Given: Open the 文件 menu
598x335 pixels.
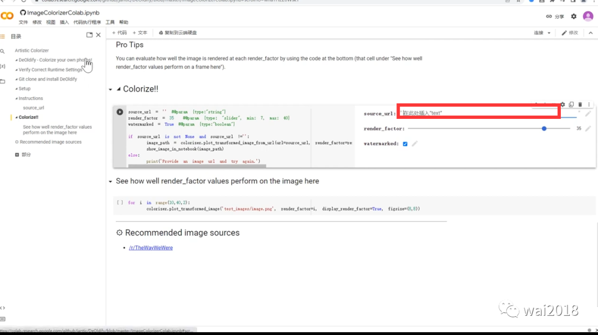Looking at the screenshot, I should coord(23,23).
